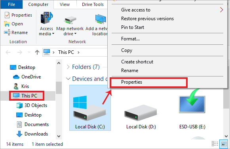Click the Map network drive icon
Image resolution: width=230 pixels, height=149 pixels.
70,20
